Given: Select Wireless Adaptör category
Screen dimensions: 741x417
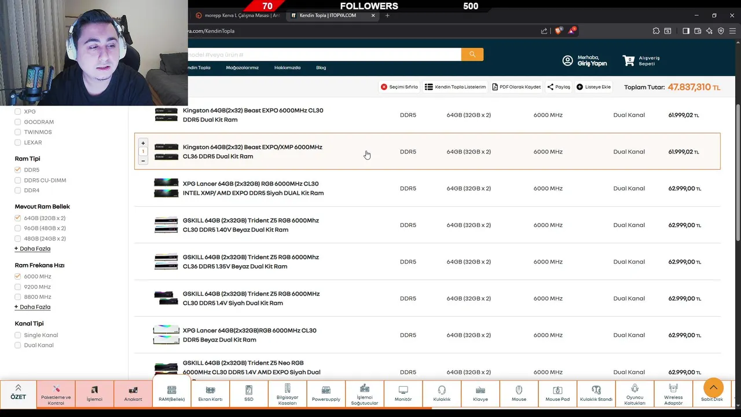Looking at the screenshot, I should [x=673, y=394].
